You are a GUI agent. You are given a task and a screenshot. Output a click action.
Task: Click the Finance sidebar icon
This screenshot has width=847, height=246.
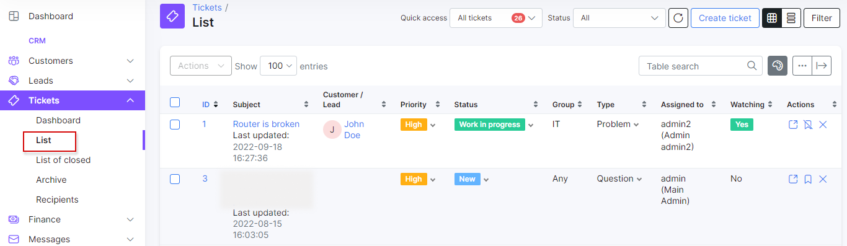coord(14,219)
